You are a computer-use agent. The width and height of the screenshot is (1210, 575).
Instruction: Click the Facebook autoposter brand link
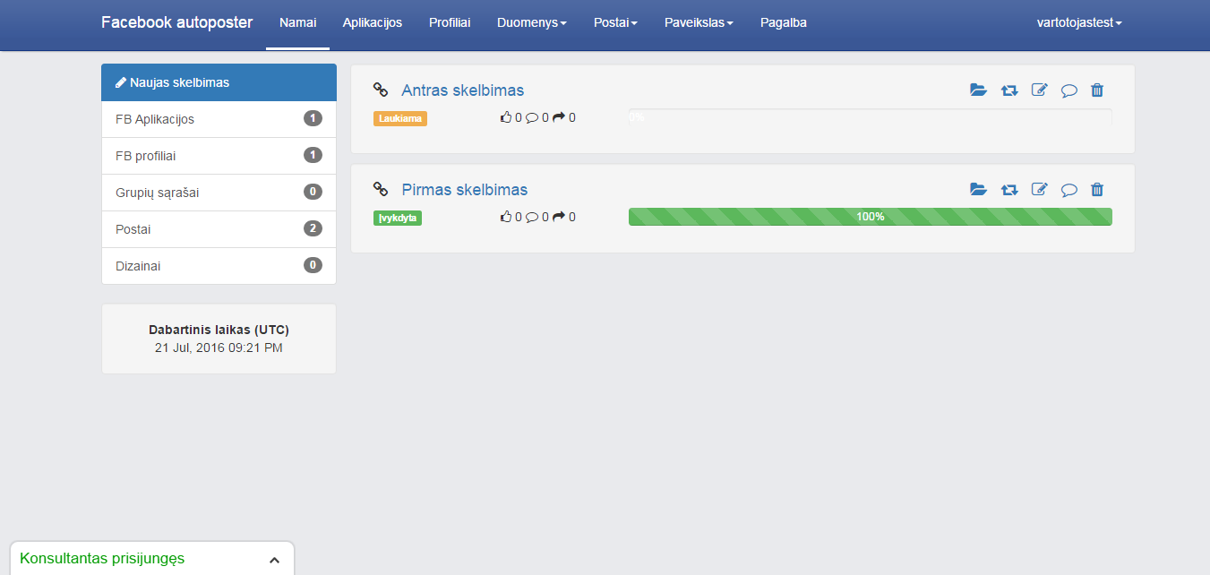[x=177, y=22]
